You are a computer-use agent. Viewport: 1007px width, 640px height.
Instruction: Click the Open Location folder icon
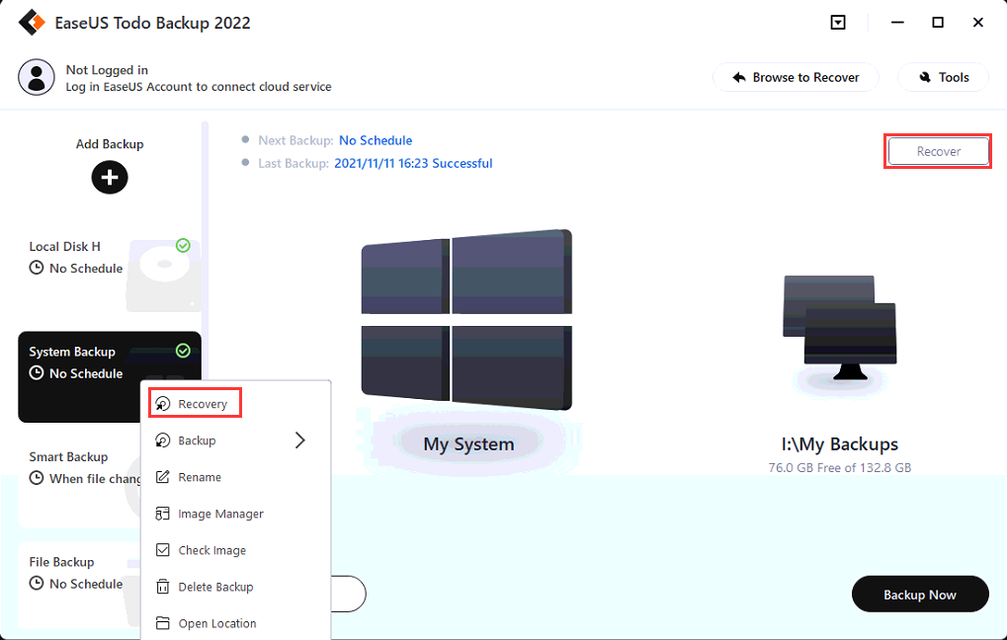[163, 623]
